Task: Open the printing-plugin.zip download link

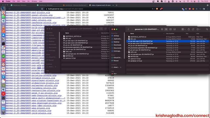Action: point(31,75)
